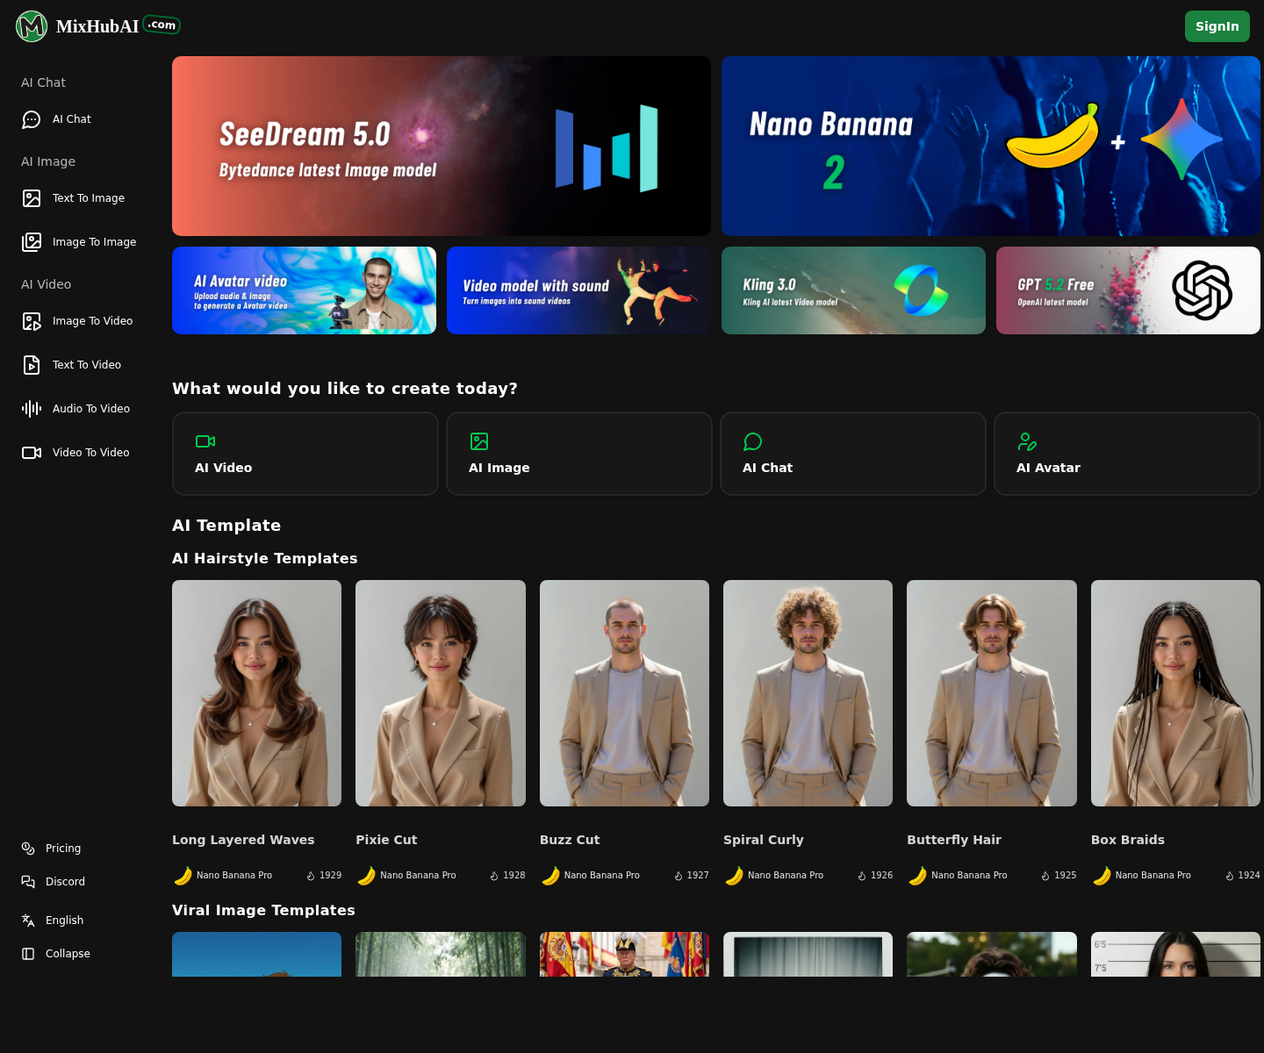Screen dimensions: 1264x1053
Task: Open the Audio To Video tool
Action: point(32,409)
